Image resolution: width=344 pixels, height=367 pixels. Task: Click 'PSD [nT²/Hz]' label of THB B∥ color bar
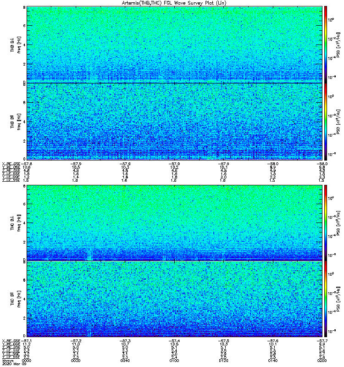coord(338,122)
